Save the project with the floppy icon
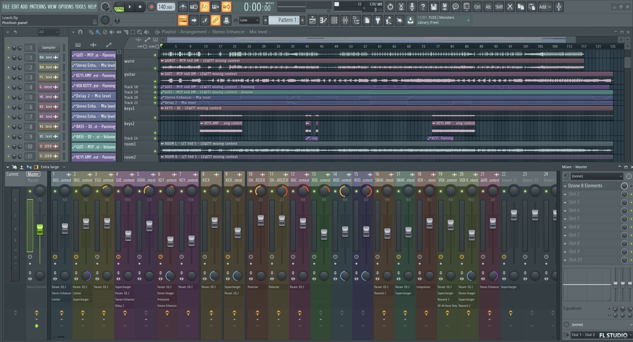The image size is (633, 342). click(434, 7)
